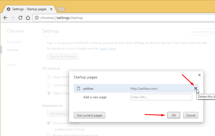Screen dimensions: 215x136
Task: Go back using the browser back arrow
Action: [5, 18]
